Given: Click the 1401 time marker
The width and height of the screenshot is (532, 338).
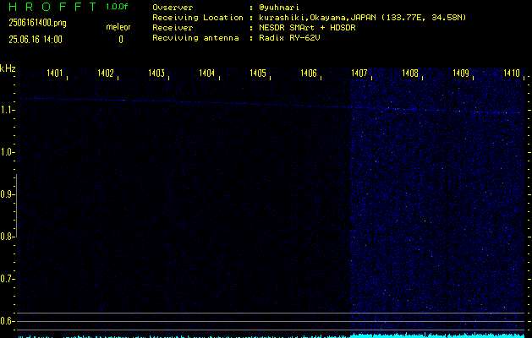Looking at the screenshot, I should (55, 73).
